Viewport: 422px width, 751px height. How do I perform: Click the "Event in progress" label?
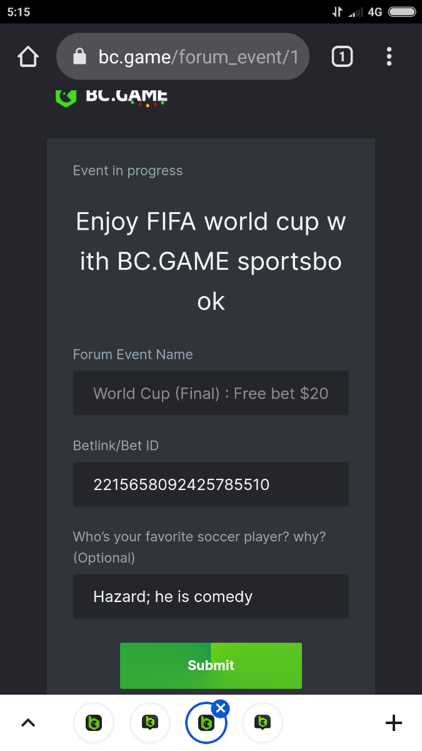click(128, 171)
